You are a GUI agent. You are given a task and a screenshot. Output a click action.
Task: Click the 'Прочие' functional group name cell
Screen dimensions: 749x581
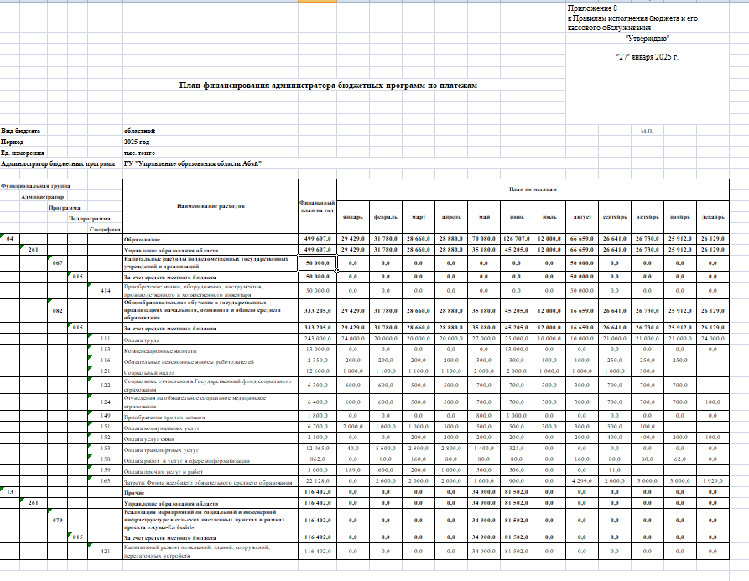136,492
